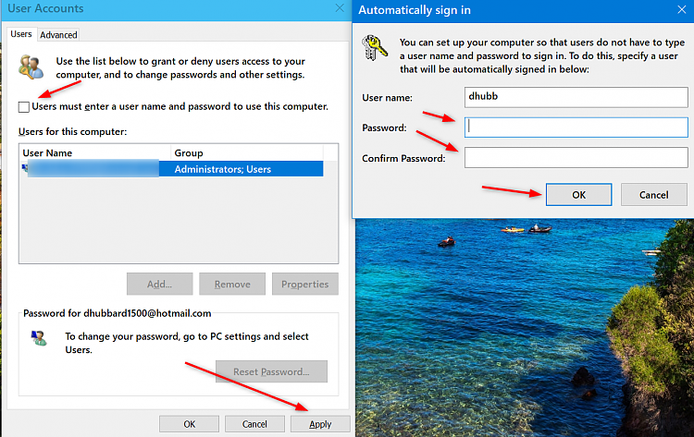
Task: Switch to the Advanced tab
Action: click(58, 35)
